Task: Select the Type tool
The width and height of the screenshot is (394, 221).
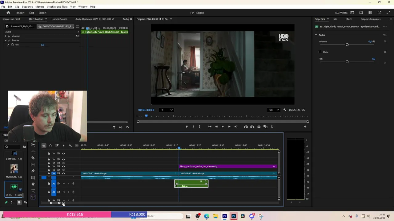Action: (33, 190)
